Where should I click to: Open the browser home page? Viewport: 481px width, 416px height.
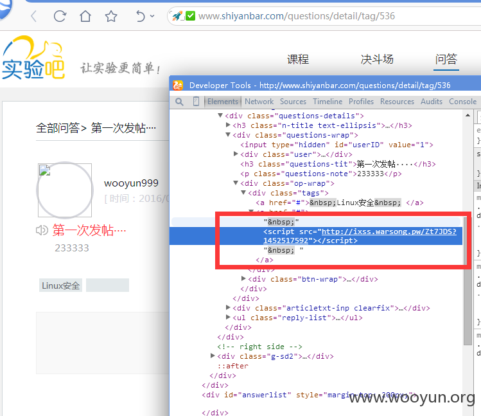pos(85,16)
